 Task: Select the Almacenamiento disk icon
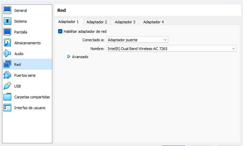pos(7,43)
